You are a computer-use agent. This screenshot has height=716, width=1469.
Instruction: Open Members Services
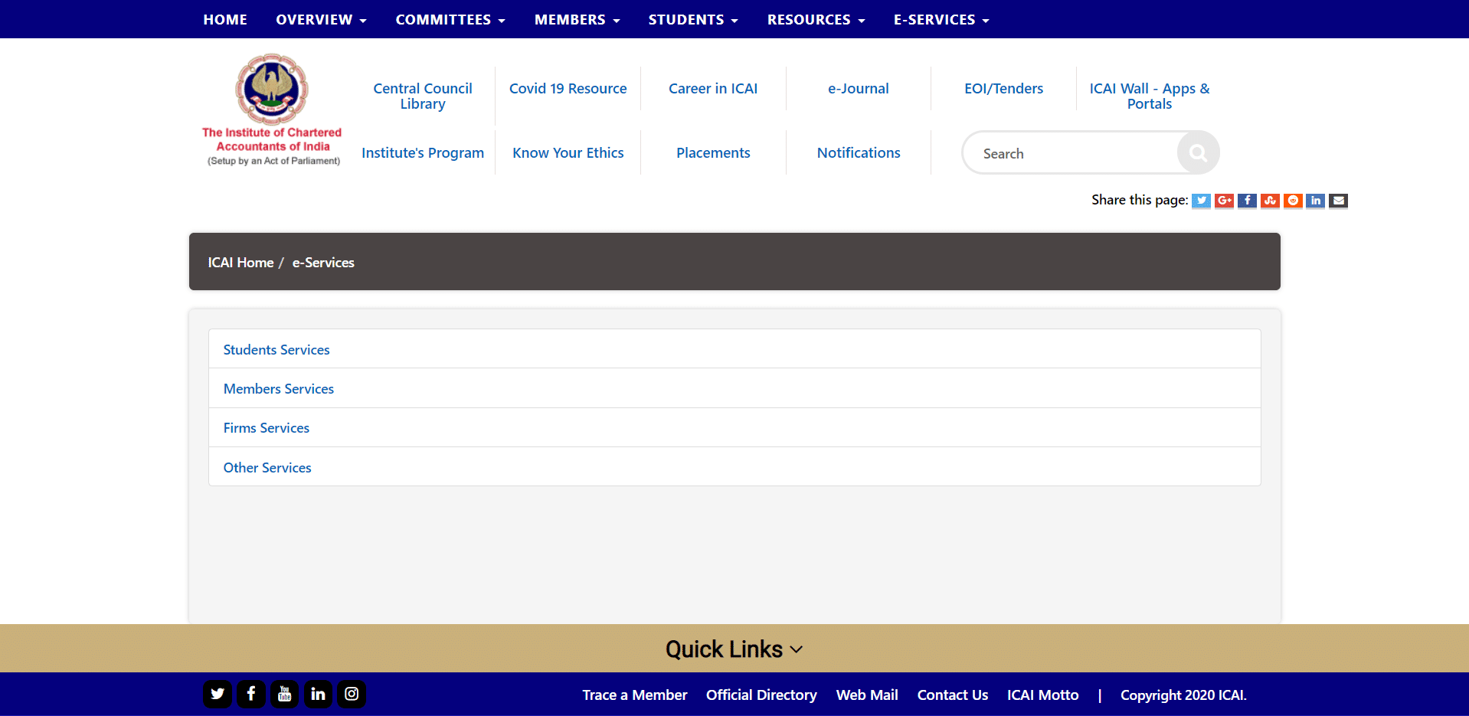click(x=279, y=388)
